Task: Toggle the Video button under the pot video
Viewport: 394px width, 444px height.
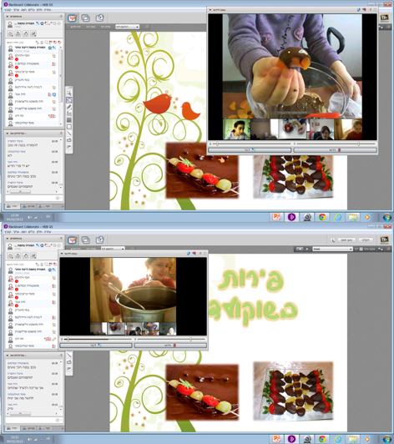Action: 170,346
